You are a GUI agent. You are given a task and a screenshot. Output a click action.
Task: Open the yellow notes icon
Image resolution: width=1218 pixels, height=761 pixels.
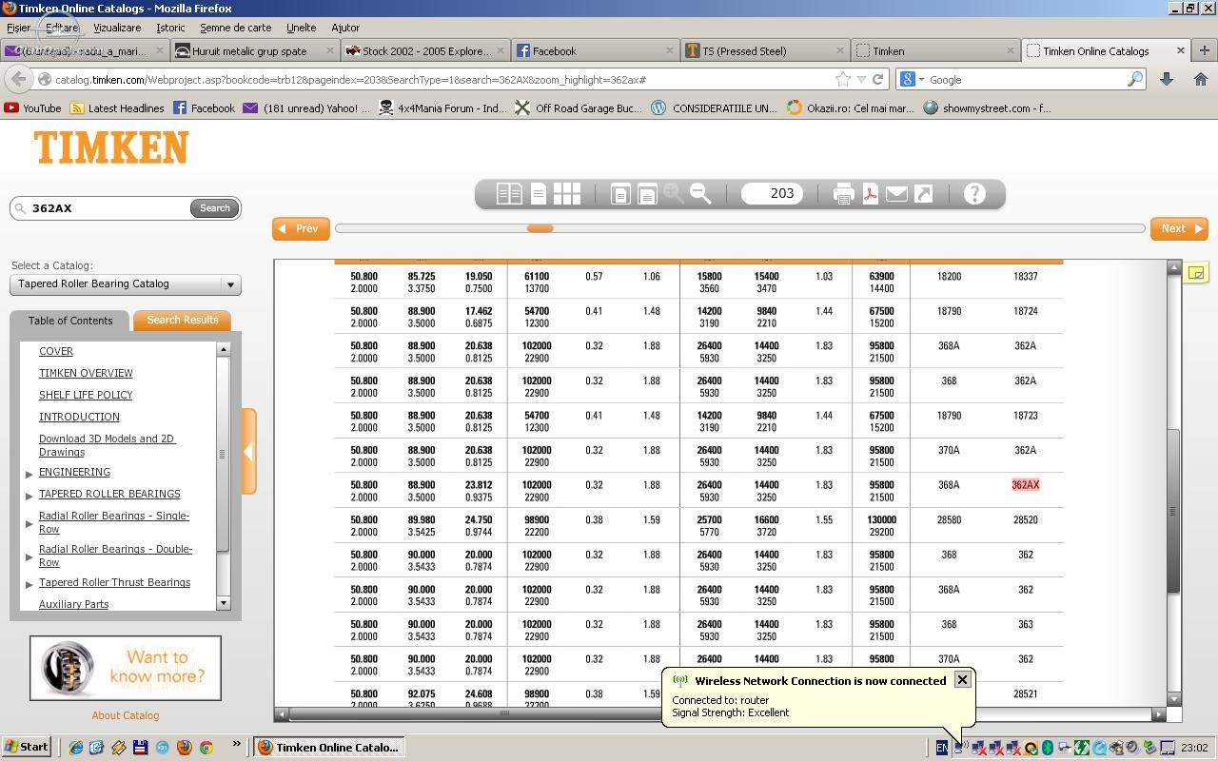click(1196, 274)
